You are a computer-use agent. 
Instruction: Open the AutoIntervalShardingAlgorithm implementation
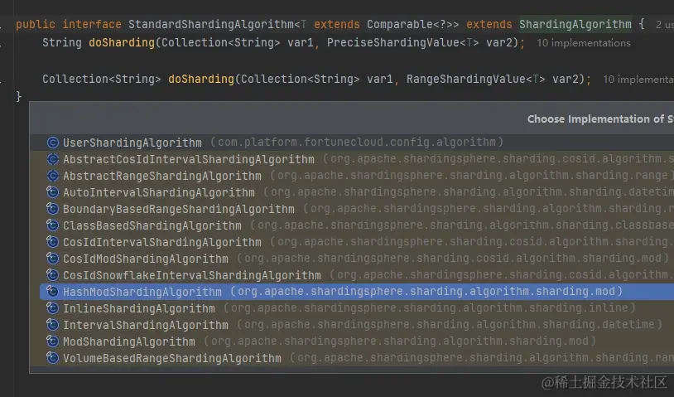[352, 192]
